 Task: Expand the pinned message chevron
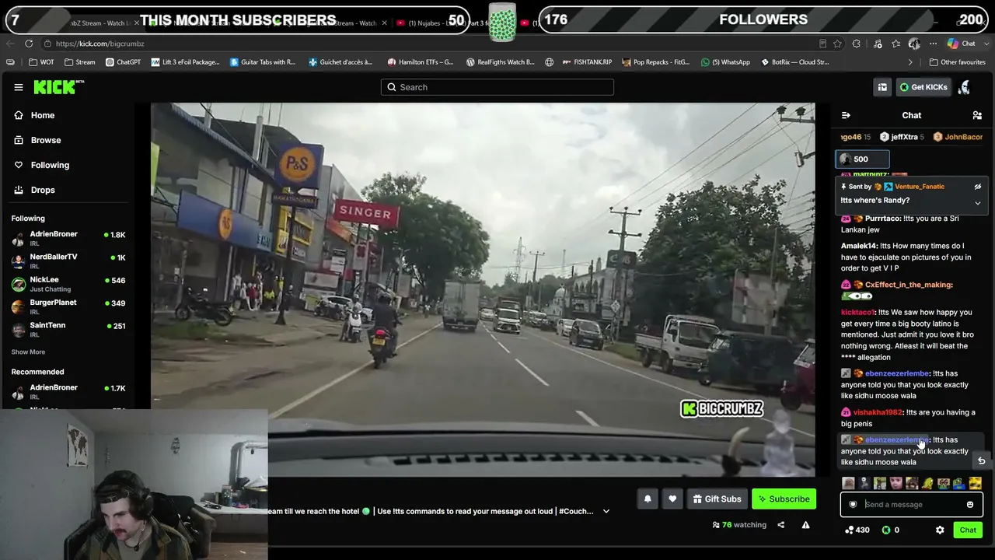coord(978,203)
